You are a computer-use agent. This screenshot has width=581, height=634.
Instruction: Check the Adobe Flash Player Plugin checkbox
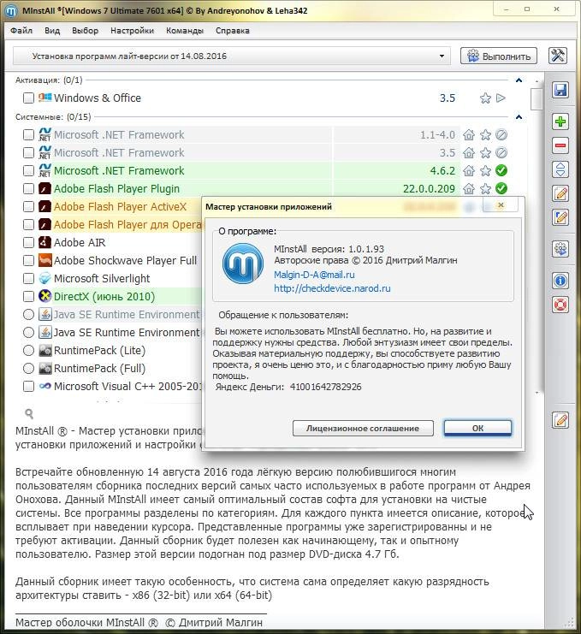click(x=28, y=188)
